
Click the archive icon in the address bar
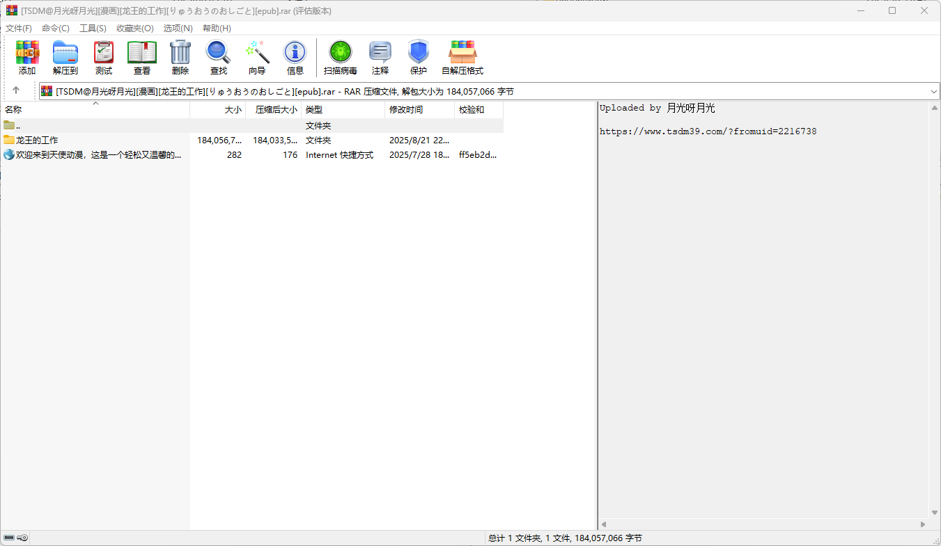47,91
